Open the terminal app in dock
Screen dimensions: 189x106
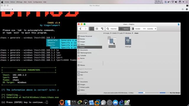(x=74, y=102)
